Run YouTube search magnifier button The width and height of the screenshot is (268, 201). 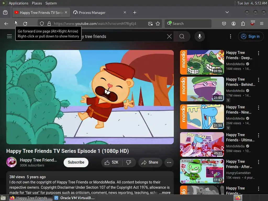[182, 36]
